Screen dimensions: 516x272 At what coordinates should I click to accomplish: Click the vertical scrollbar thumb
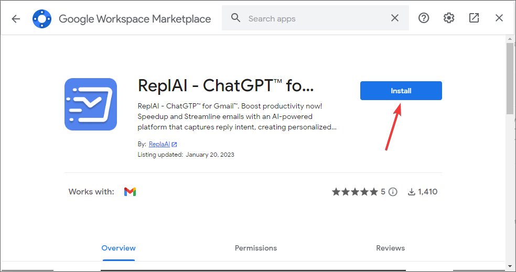pos(510,79)
